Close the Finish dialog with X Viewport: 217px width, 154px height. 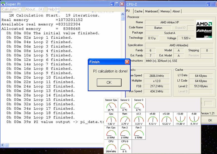pos(127,62)
